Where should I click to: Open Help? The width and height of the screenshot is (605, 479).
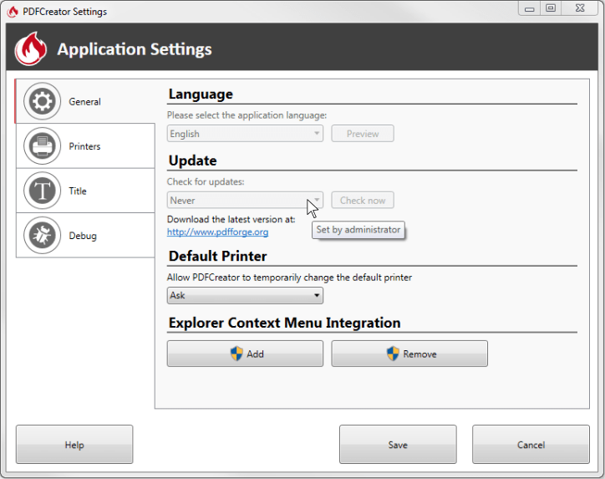pyautogui.click(x=74, y=445)
